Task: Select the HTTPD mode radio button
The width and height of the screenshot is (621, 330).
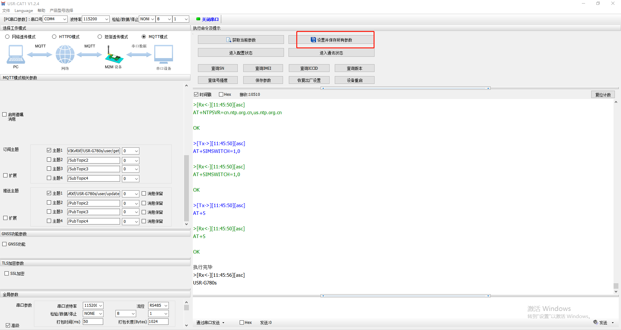Action: point(54,37)
